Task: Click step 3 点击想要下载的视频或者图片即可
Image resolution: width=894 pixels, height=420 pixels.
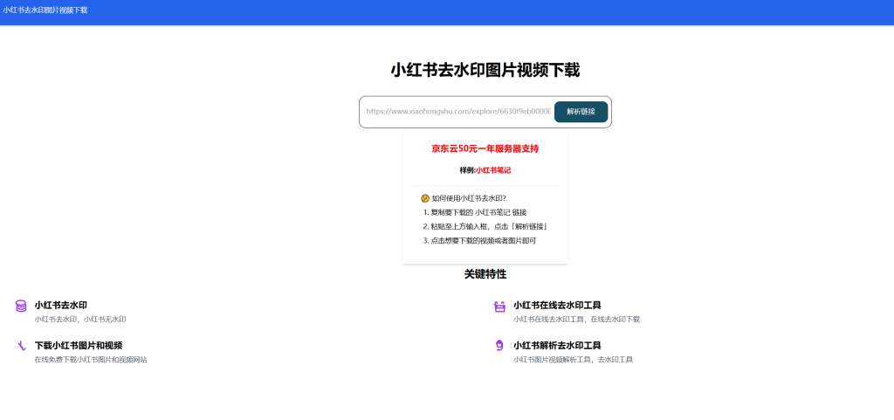Action: 480,240
